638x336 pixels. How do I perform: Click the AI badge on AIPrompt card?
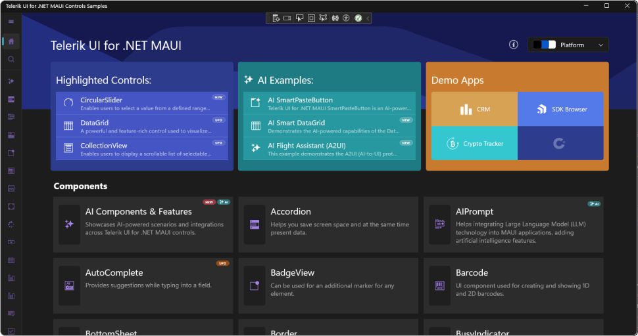(594, 203)
